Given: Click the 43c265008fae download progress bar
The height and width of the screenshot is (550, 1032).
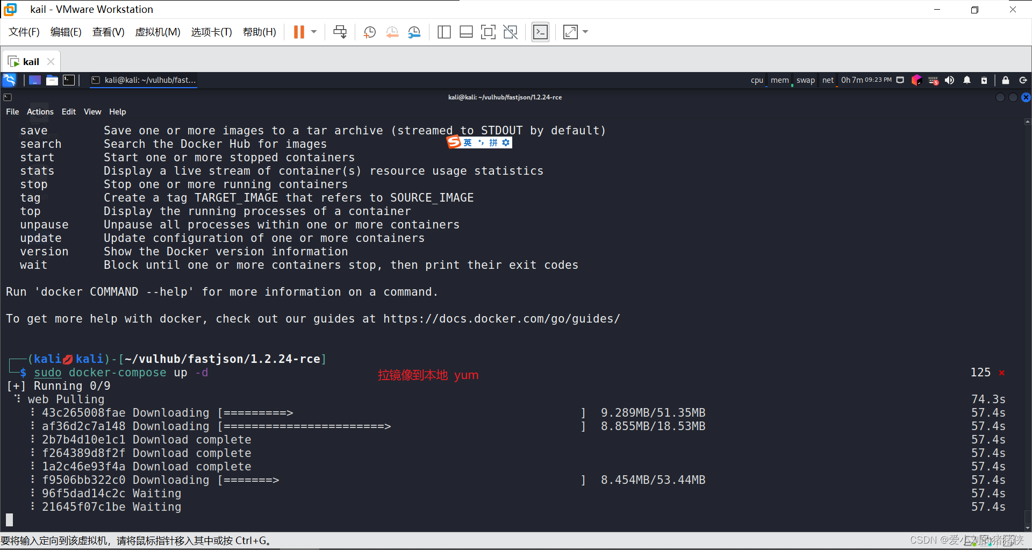Looking at the screenshot, I should click(x=402, y=413).
